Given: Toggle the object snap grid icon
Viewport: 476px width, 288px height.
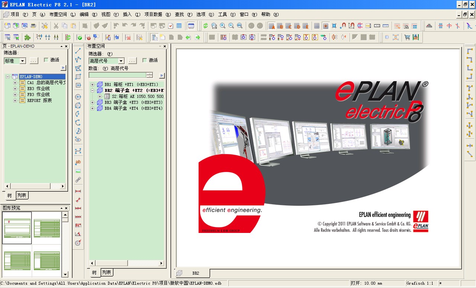Looking at the screenshot, I should click(325, 26).
